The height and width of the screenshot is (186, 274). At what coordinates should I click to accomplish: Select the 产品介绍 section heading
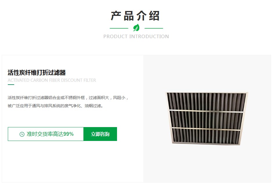pyautogui.click(x=135, y=16)
